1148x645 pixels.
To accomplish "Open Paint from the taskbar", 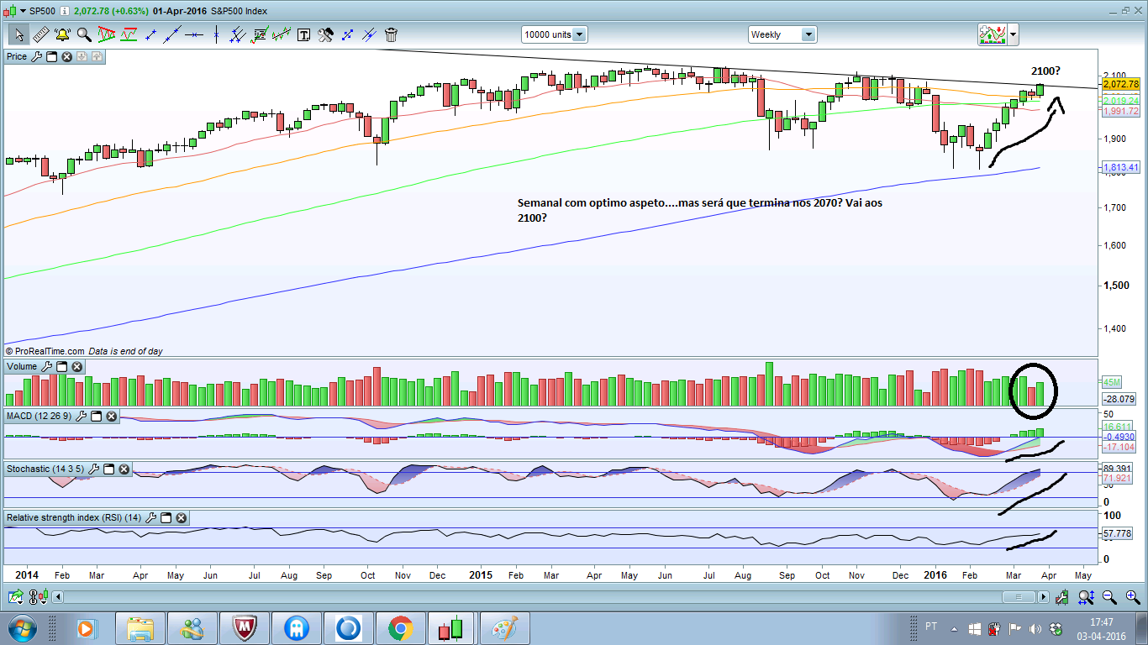I will pyautogui.click(x=503, y=628).
